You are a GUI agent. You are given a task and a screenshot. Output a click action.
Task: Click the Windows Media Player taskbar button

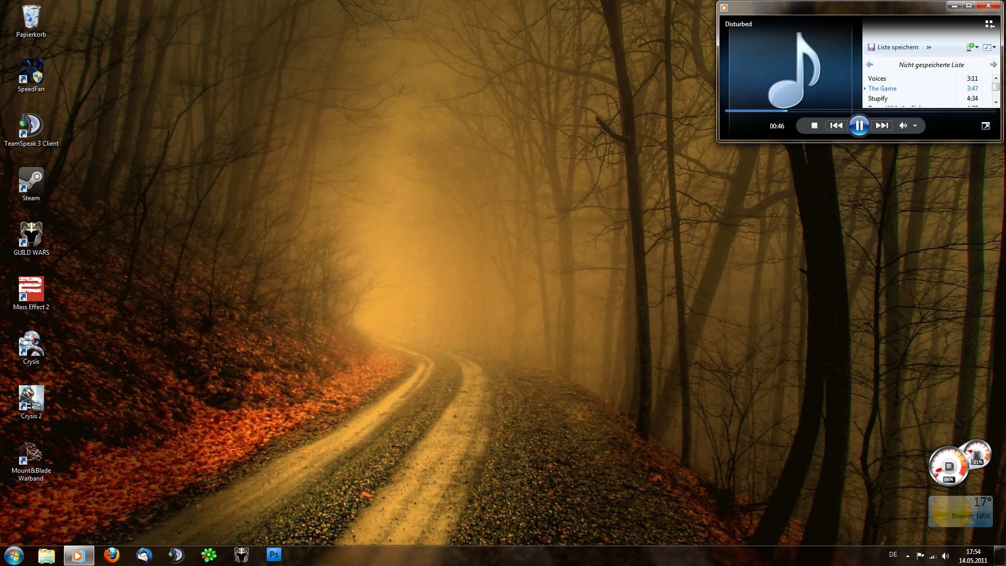pos(79,556)
